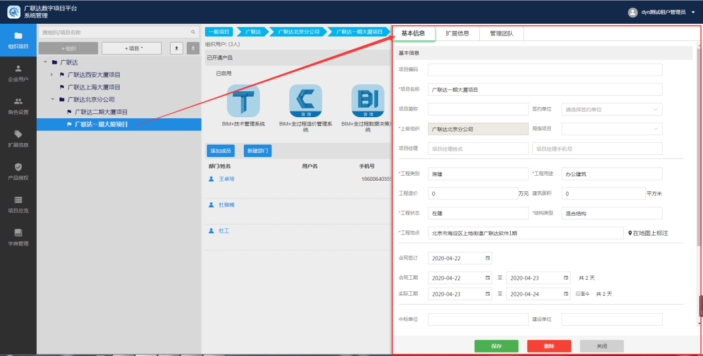This screenshot has height=356, width=703.
Task: Open the calendar icon for 合同签订 date
Action: coord(488,258)
